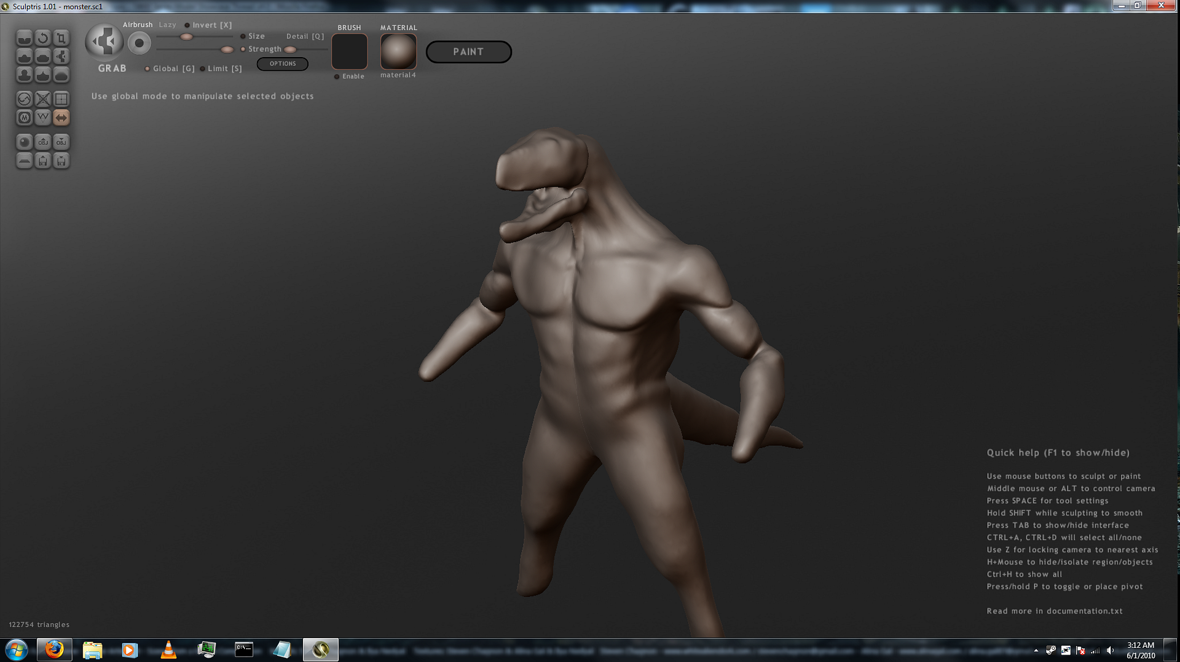Click Import OBJ icon
Image resolution: width=1180 pixels, height=662 pixels.
pos(43,142)
